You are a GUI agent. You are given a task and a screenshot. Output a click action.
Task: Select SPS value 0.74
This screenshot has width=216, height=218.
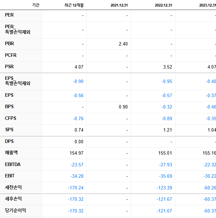click(79, 130)
